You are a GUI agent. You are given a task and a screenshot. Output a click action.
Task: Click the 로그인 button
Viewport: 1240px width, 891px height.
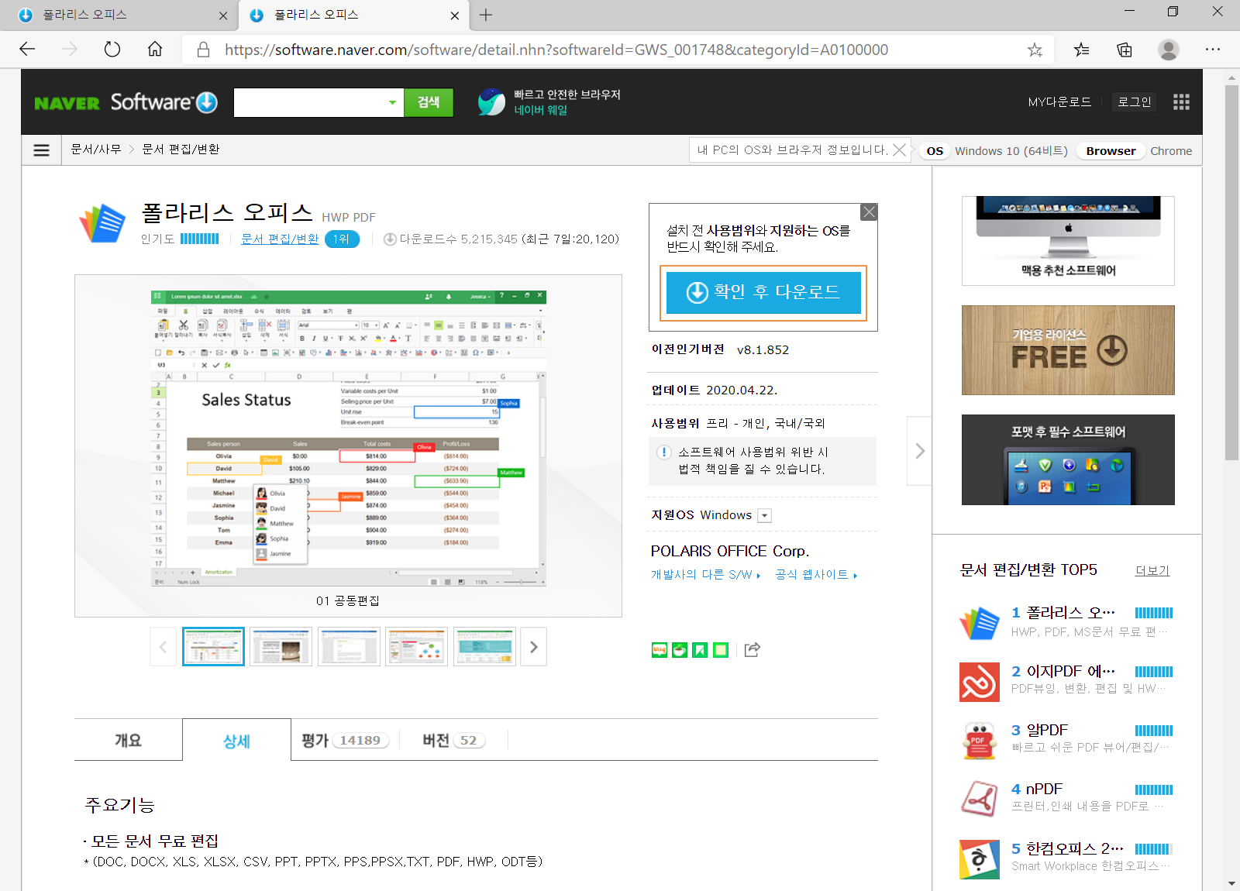click(x=1135, y=102)
